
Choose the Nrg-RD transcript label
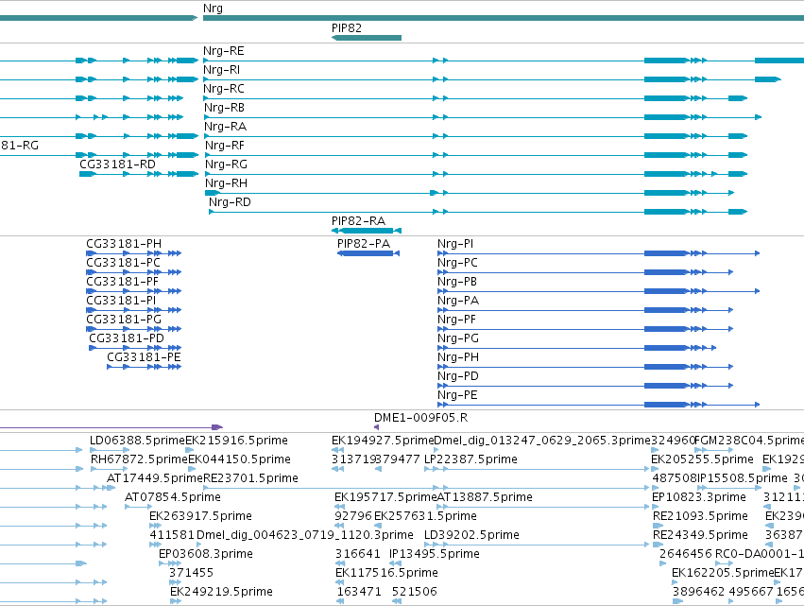(230, 202)
